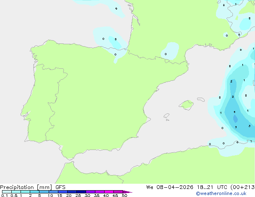Click legend scale label '0.1'

point(4,195)
